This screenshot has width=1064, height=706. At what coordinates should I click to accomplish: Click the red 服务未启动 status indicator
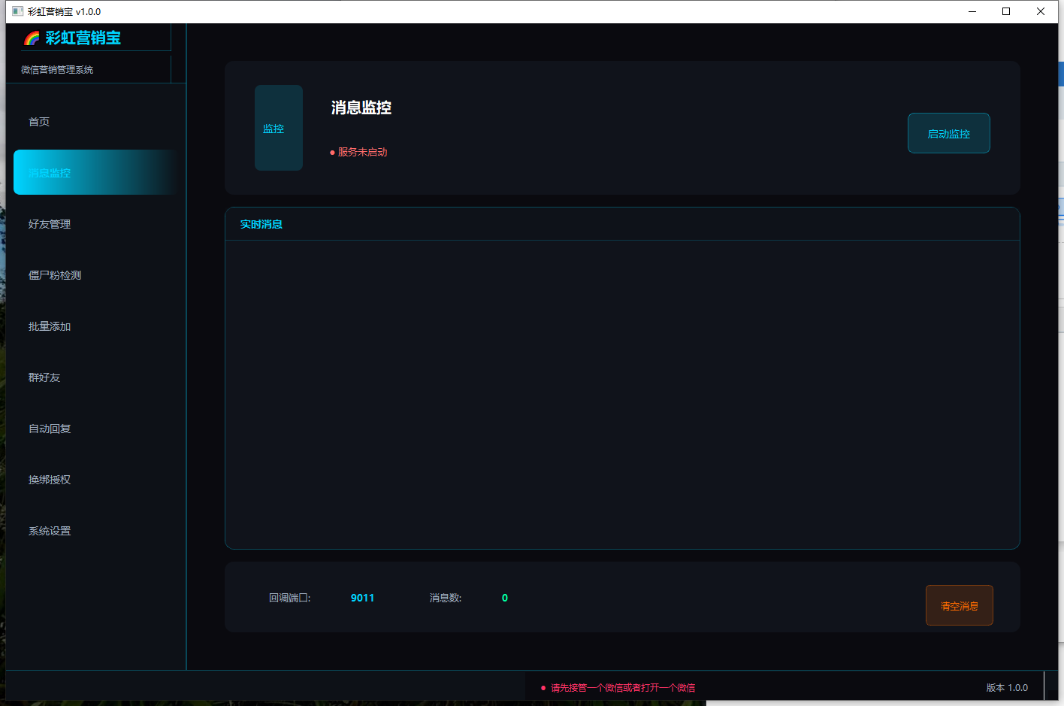(358, 152)
